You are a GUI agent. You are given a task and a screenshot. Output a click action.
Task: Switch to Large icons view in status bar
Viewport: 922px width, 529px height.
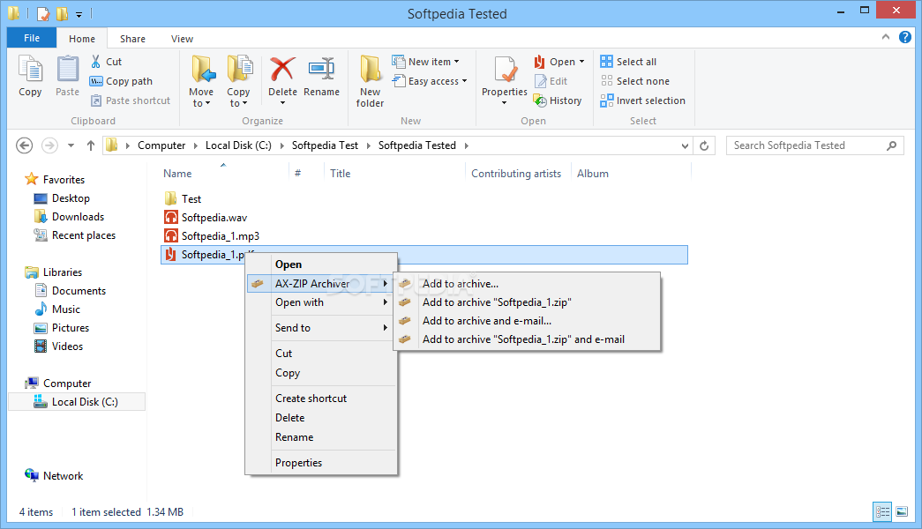902,512
